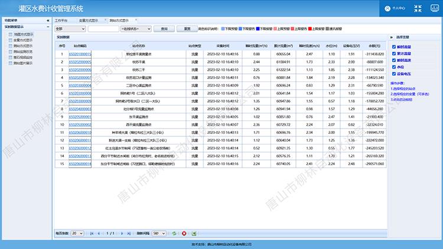Click balance value -311438.820 in row 1

coord(374,54)
